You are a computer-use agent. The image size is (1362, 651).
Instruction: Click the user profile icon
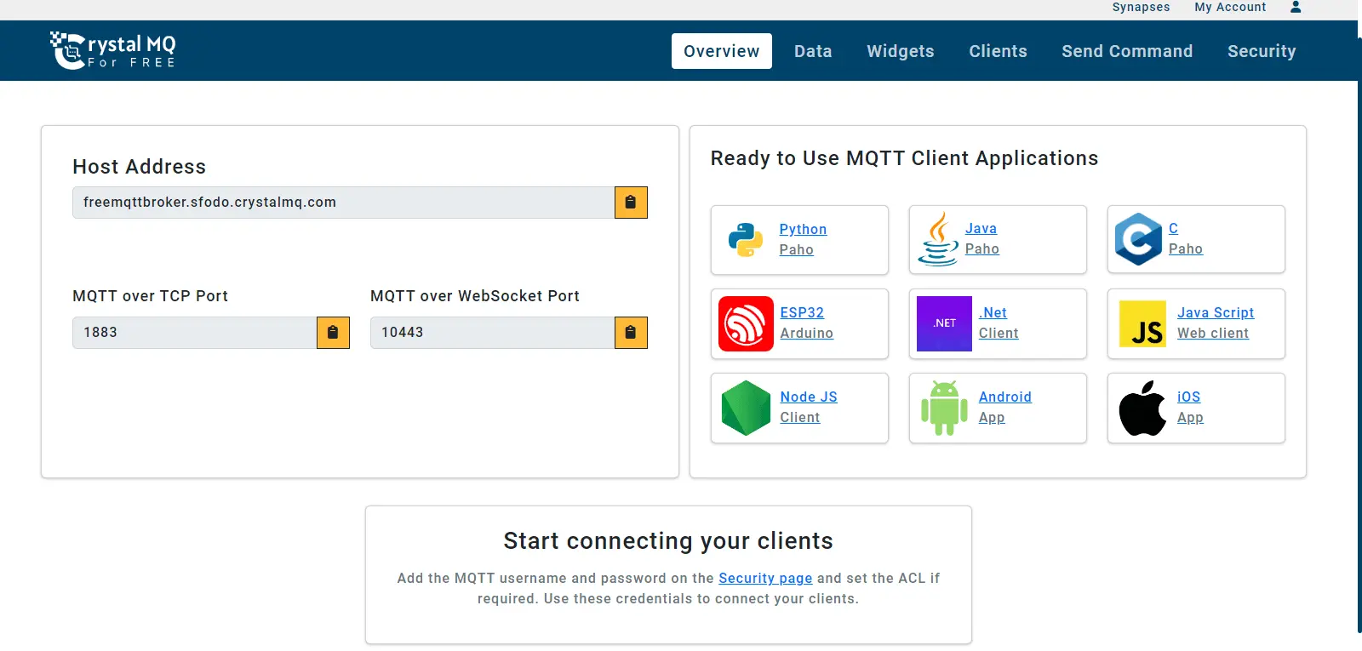click(1296, 7)
